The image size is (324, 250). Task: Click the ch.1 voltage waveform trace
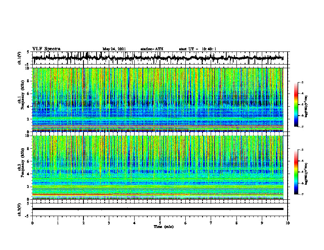[x=157, y=58]
